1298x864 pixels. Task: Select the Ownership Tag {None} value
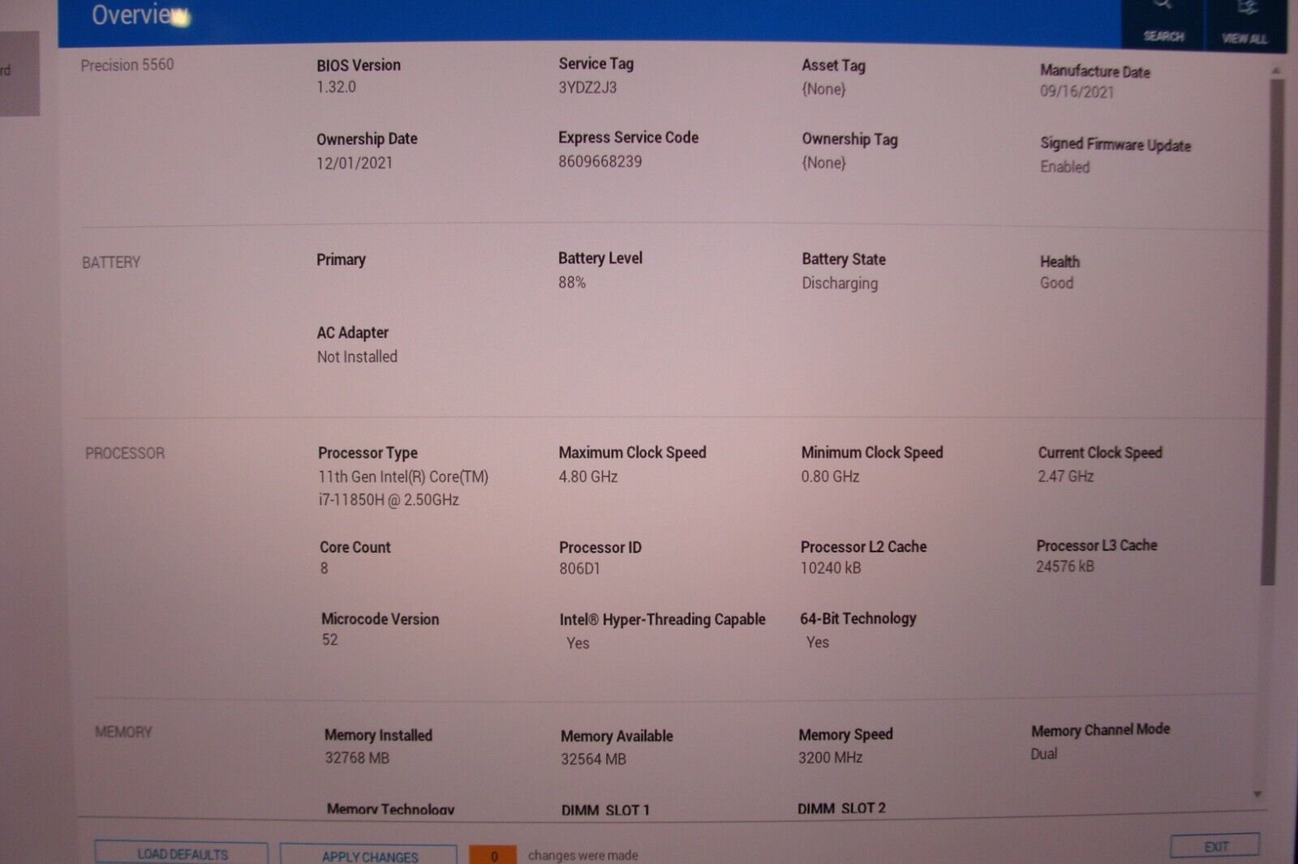pyautogui.click(x=824, y=163)
